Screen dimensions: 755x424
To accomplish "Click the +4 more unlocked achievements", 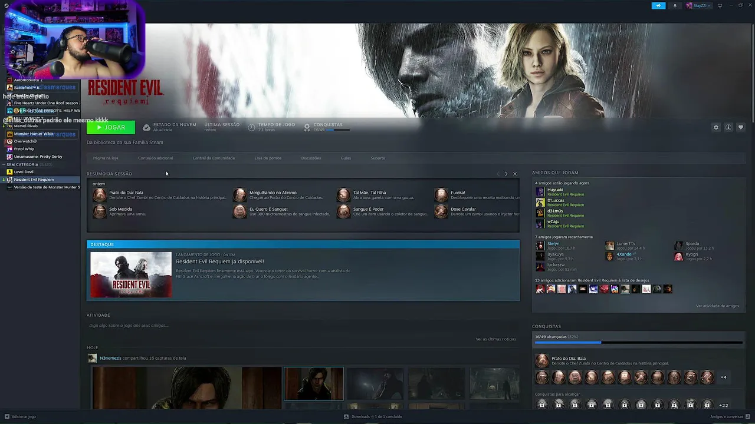I will 724,377.
